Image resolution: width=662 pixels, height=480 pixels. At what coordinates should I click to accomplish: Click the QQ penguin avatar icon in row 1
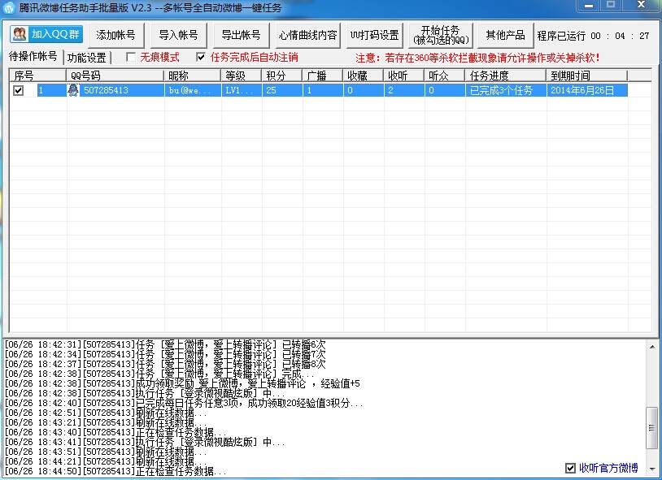coord(73,90)
